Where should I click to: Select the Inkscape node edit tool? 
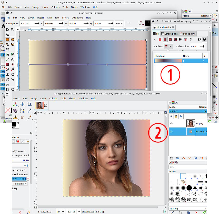click(13, 29)
